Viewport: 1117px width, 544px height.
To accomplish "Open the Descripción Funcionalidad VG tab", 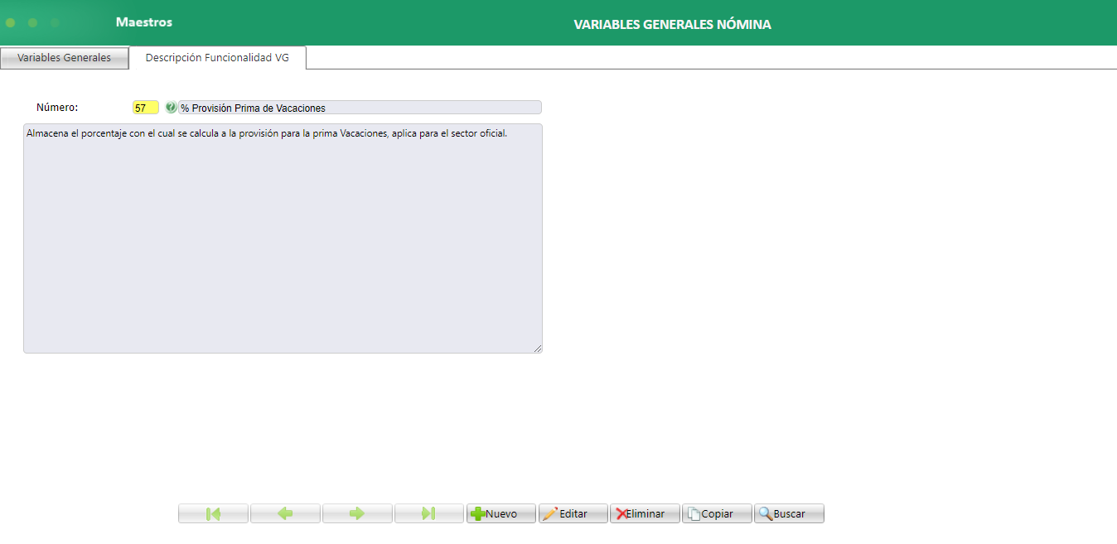I will pos(217,58).
